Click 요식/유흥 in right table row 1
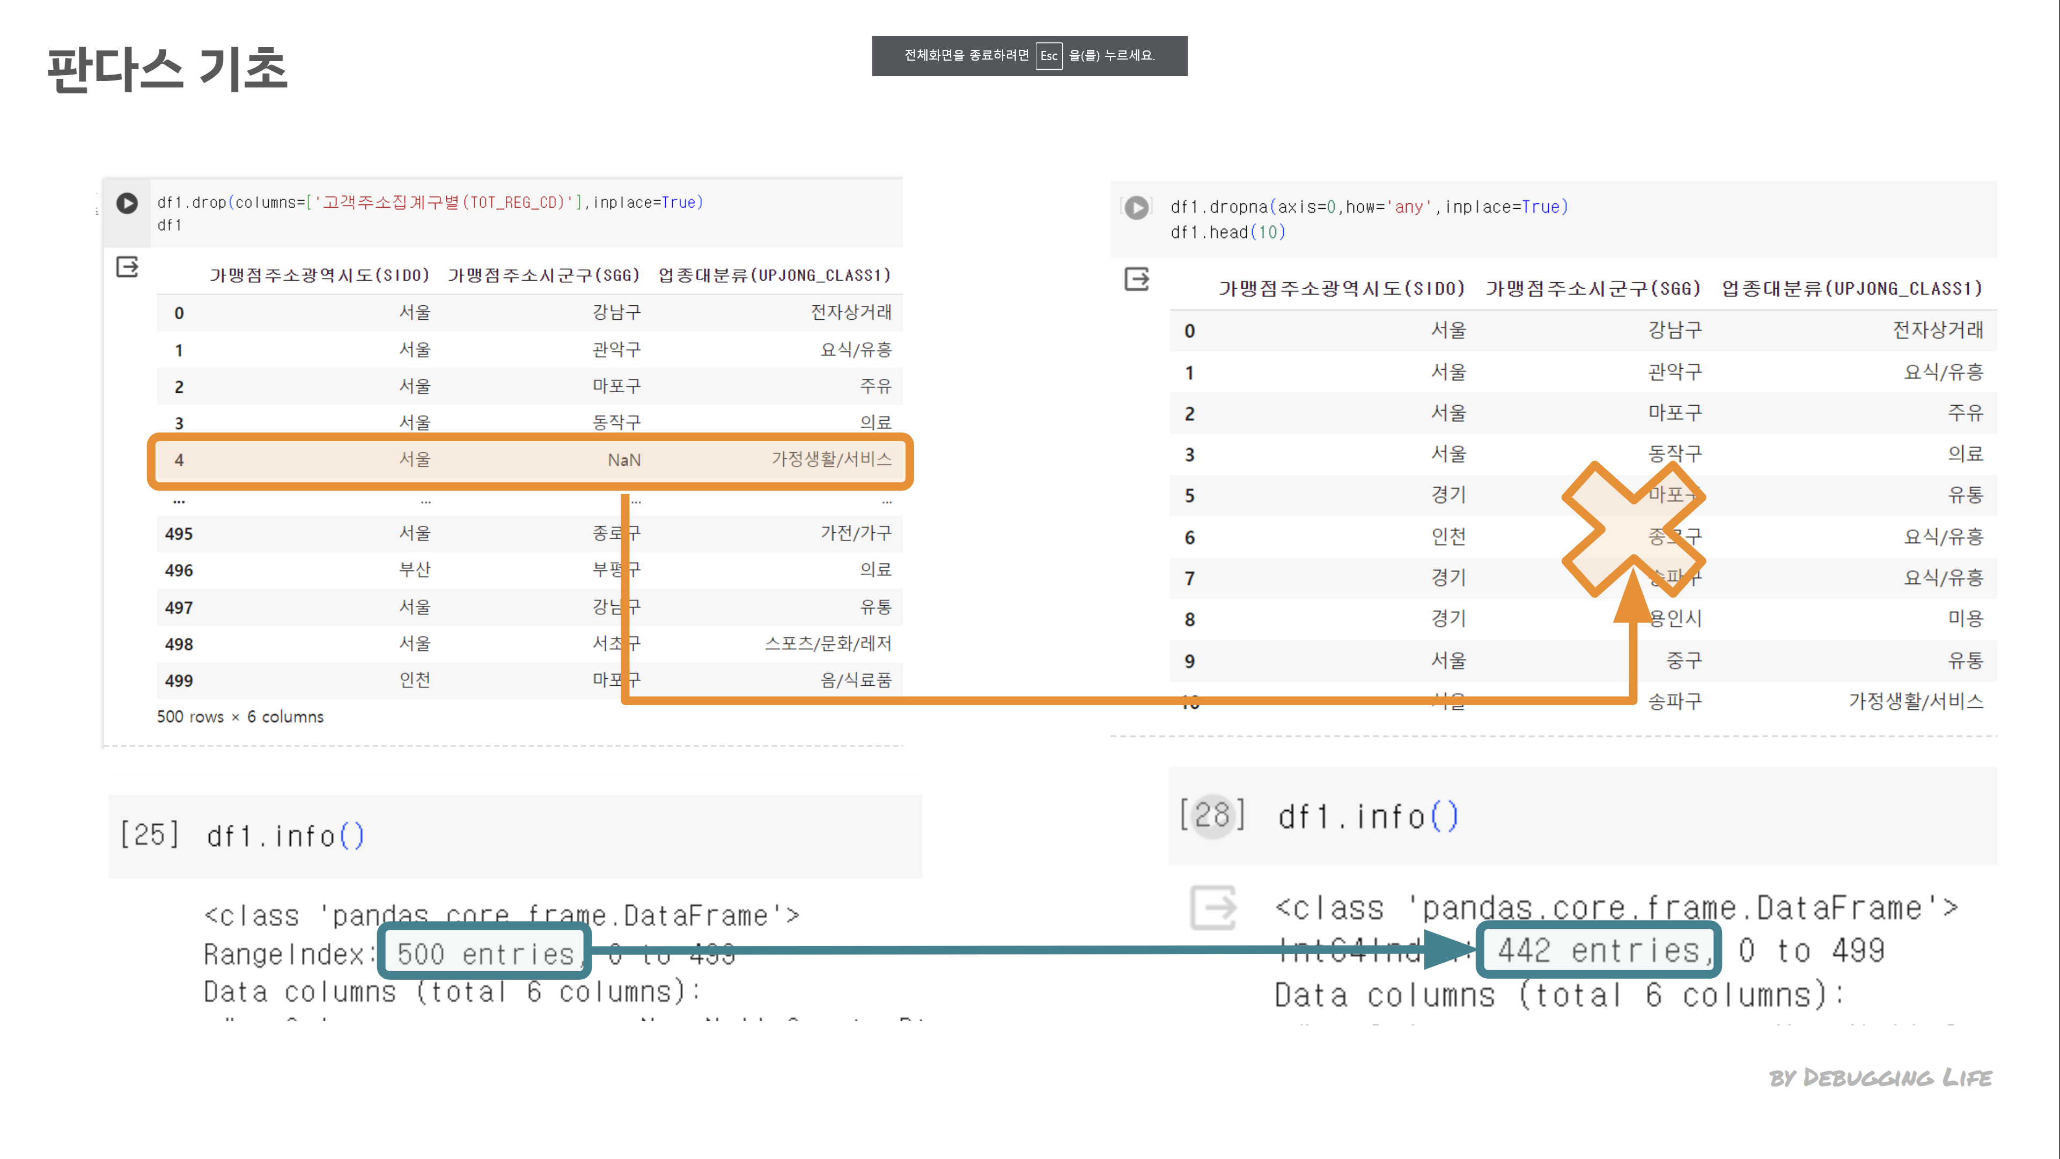 1943,372
